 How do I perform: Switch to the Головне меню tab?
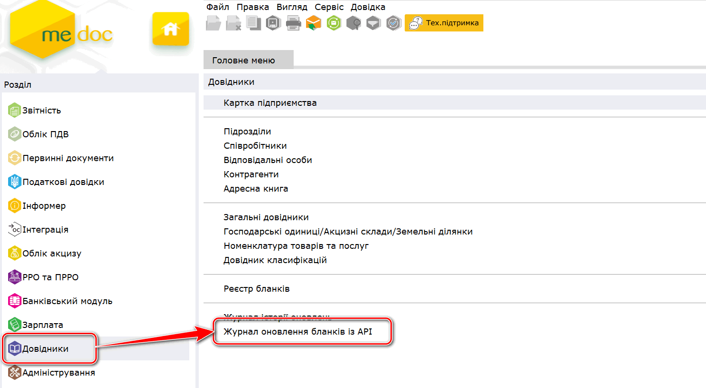[244, 61]
